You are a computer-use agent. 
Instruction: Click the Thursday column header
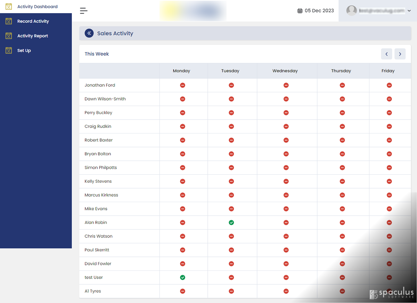(x=341, y=71)
